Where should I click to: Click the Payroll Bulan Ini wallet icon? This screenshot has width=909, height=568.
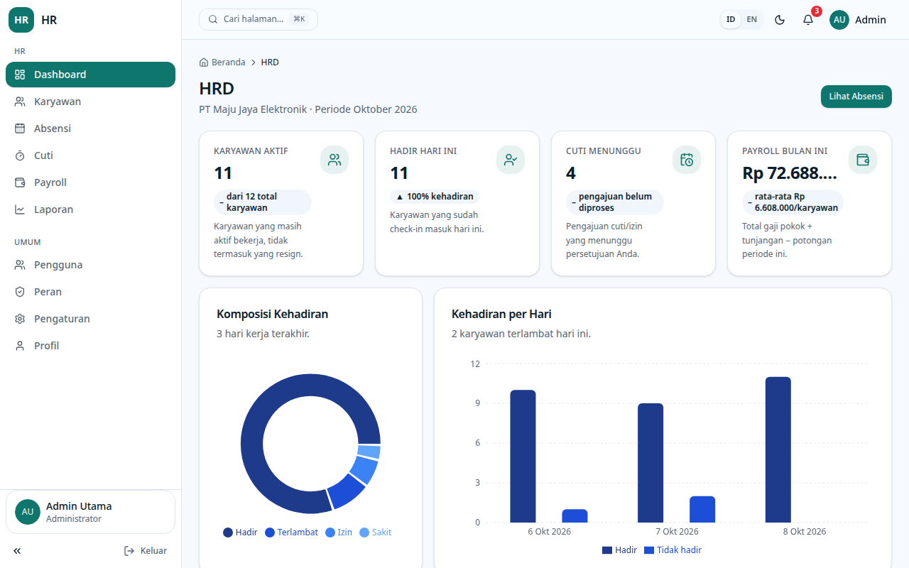(x=863, y=160)
